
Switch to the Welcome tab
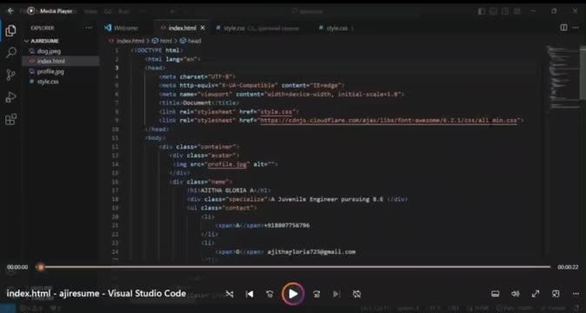(123, 28)
